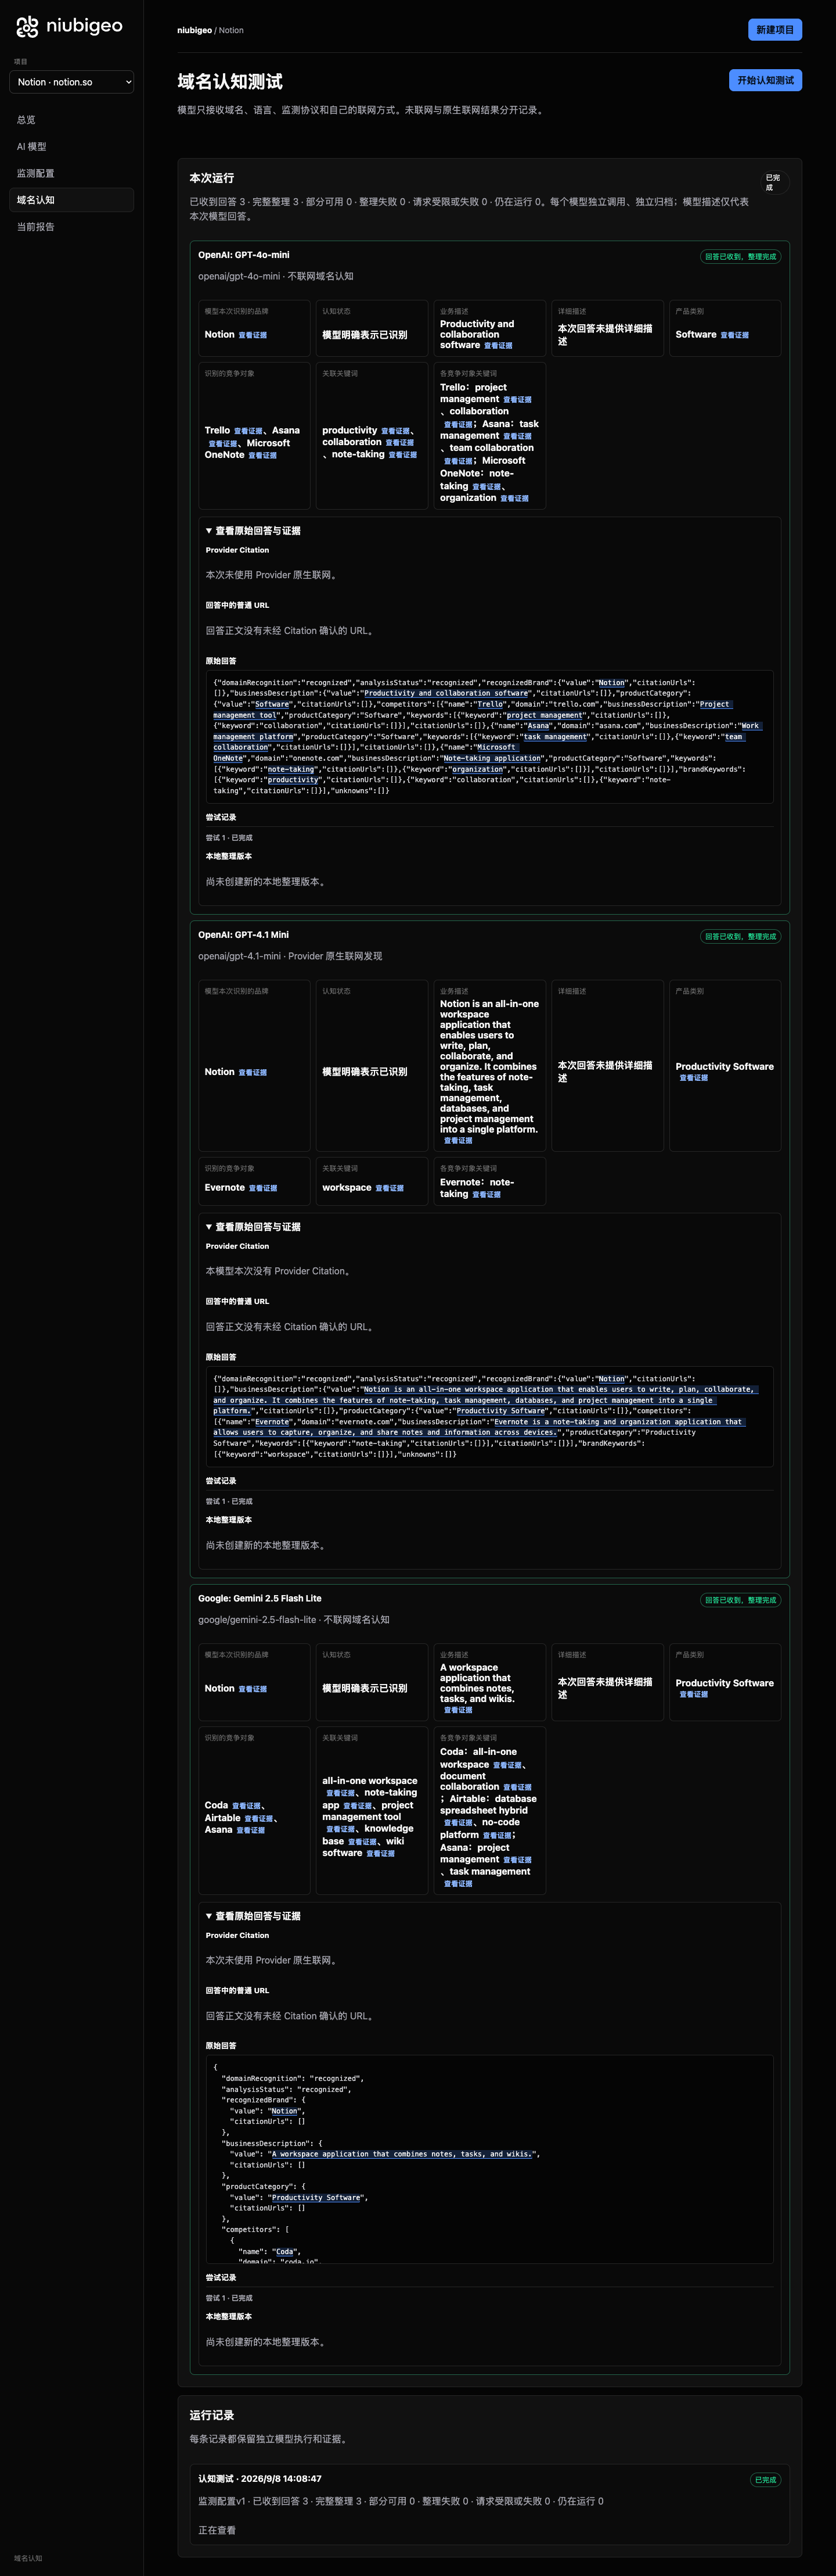This screenshot has width=836, height=2576.
Task: Click the 回答已收到，整理完成 badge on GPT-4.1 Mini
Action: [x=740, y=937]
